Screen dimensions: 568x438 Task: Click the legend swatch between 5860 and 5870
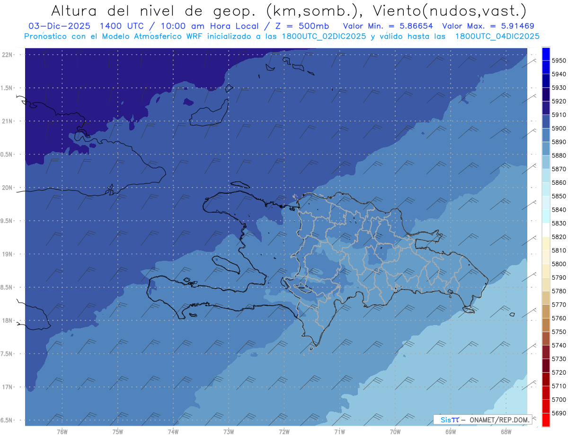[x=545, y=176]
